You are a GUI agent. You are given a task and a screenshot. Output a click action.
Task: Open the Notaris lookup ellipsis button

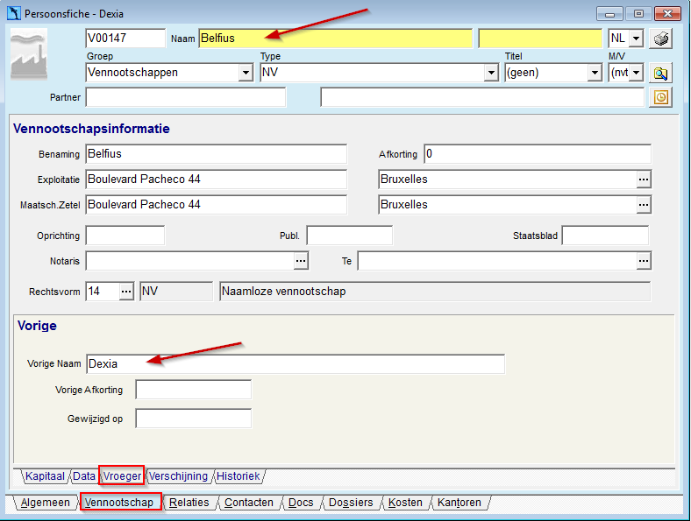point(301,261)
